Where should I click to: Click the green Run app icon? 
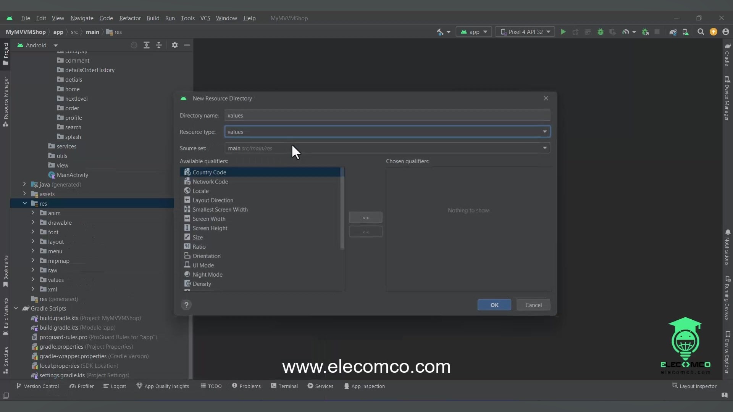563,32
